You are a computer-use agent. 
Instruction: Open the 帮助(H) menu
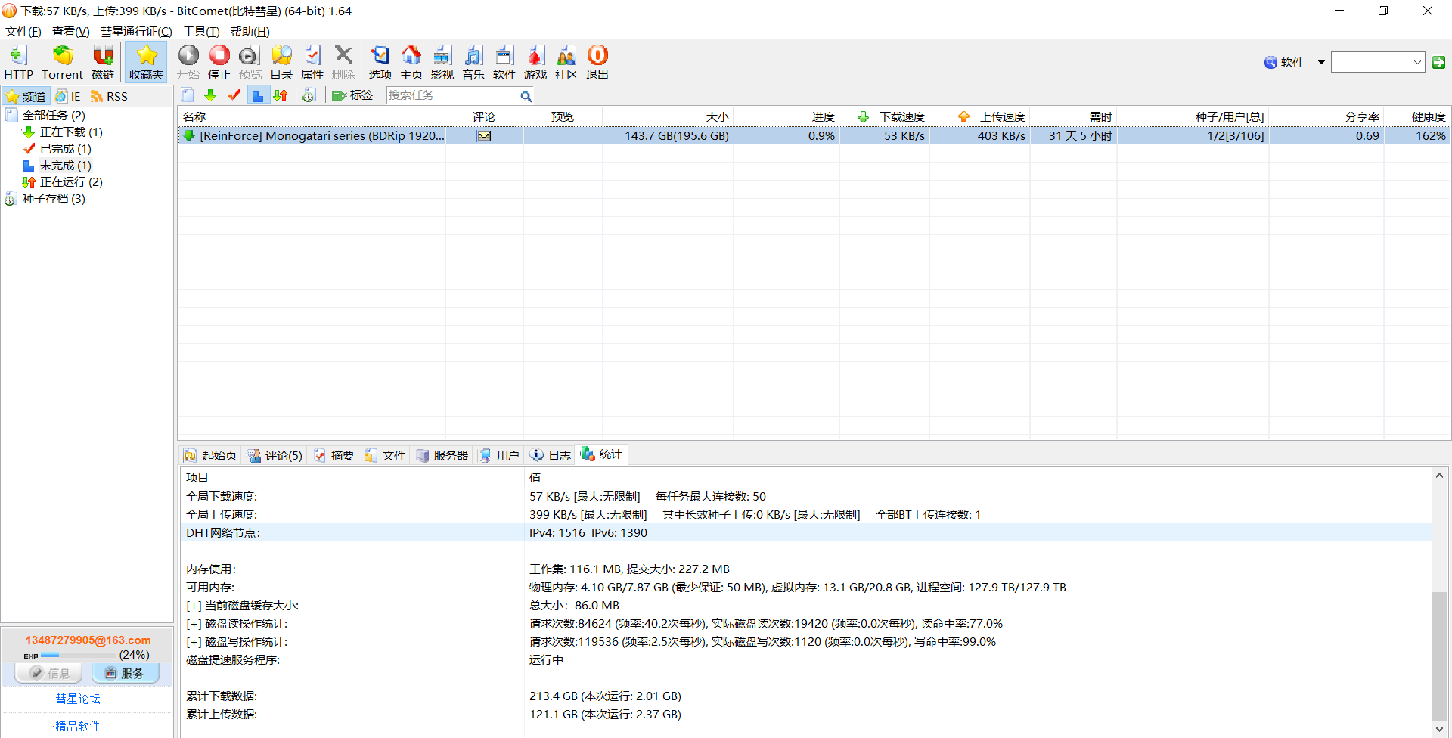250,31
